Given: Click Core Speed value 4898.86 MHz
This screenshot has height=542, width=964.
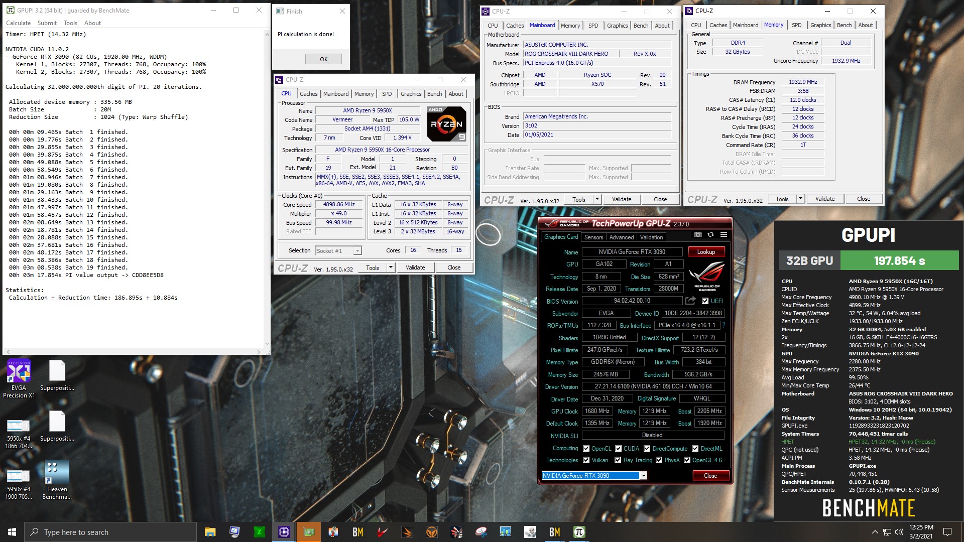Looking at the screenshot, I should tap(339, 205).
